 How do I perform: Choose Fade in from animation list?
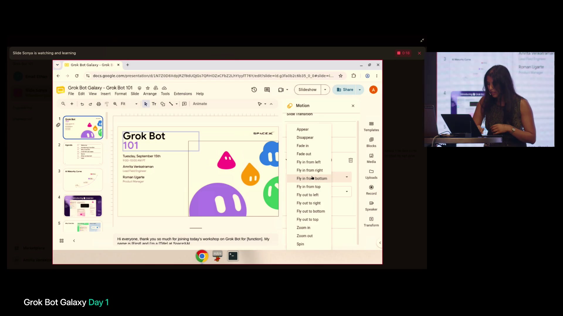(309, 146)
